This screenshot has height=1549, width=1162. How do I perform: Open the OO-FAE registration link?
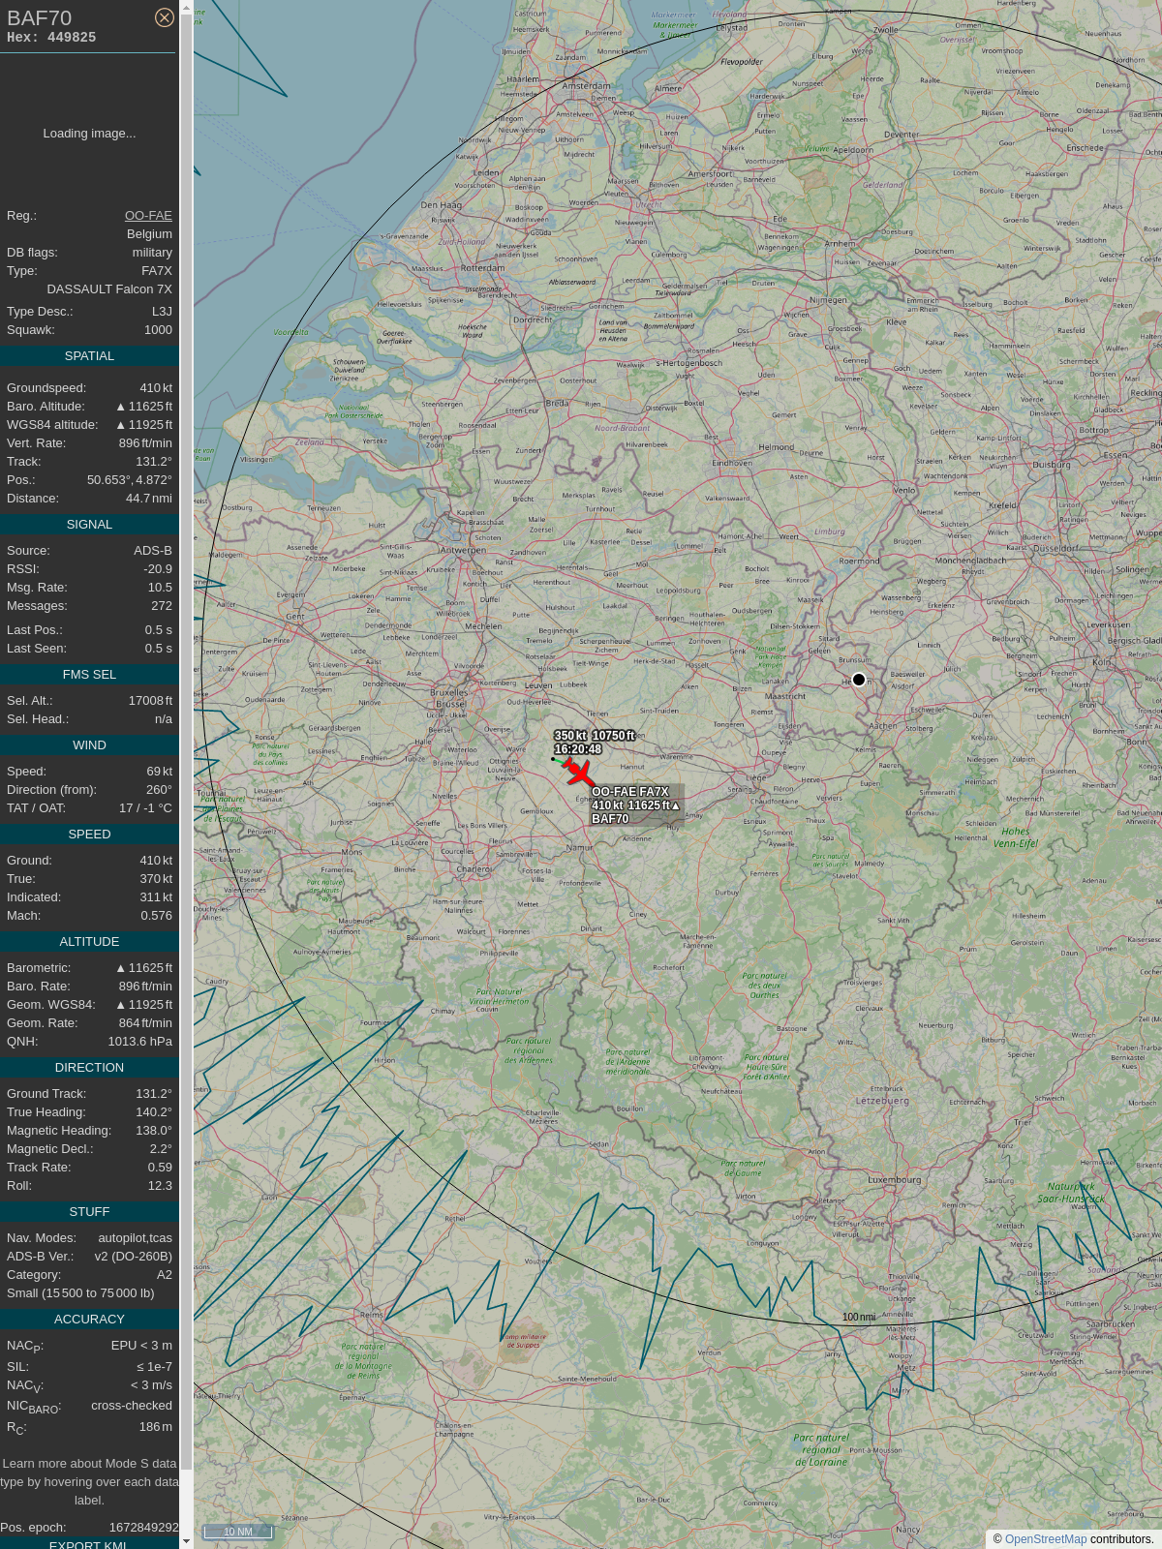(x=148, y=216)
